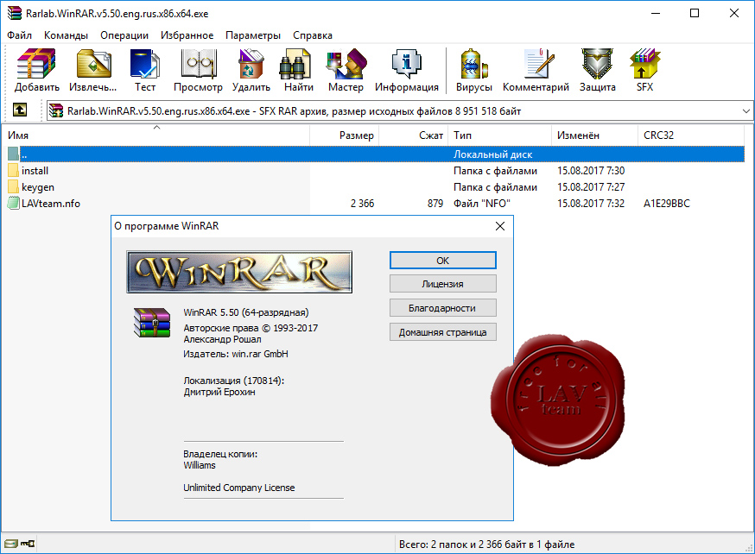Open the Параметры menu

(253, 35)
